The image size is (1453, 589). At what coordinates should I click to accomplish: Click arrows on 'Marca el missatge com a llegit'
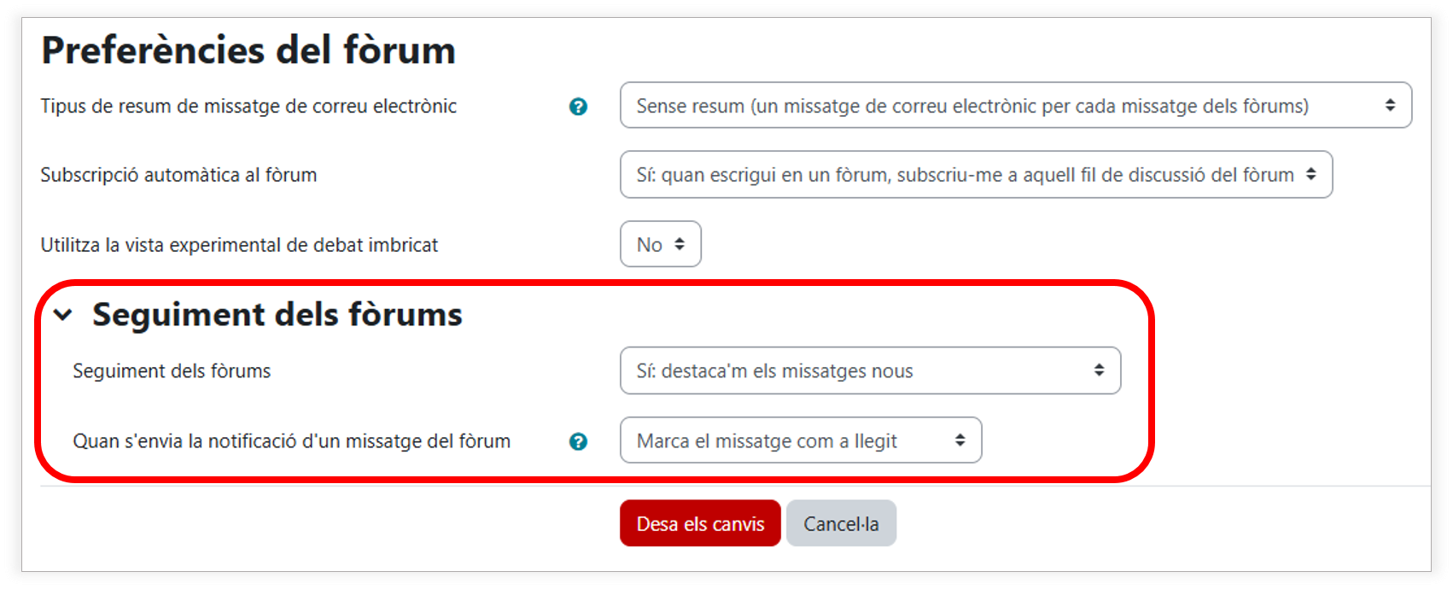(960, 440)
